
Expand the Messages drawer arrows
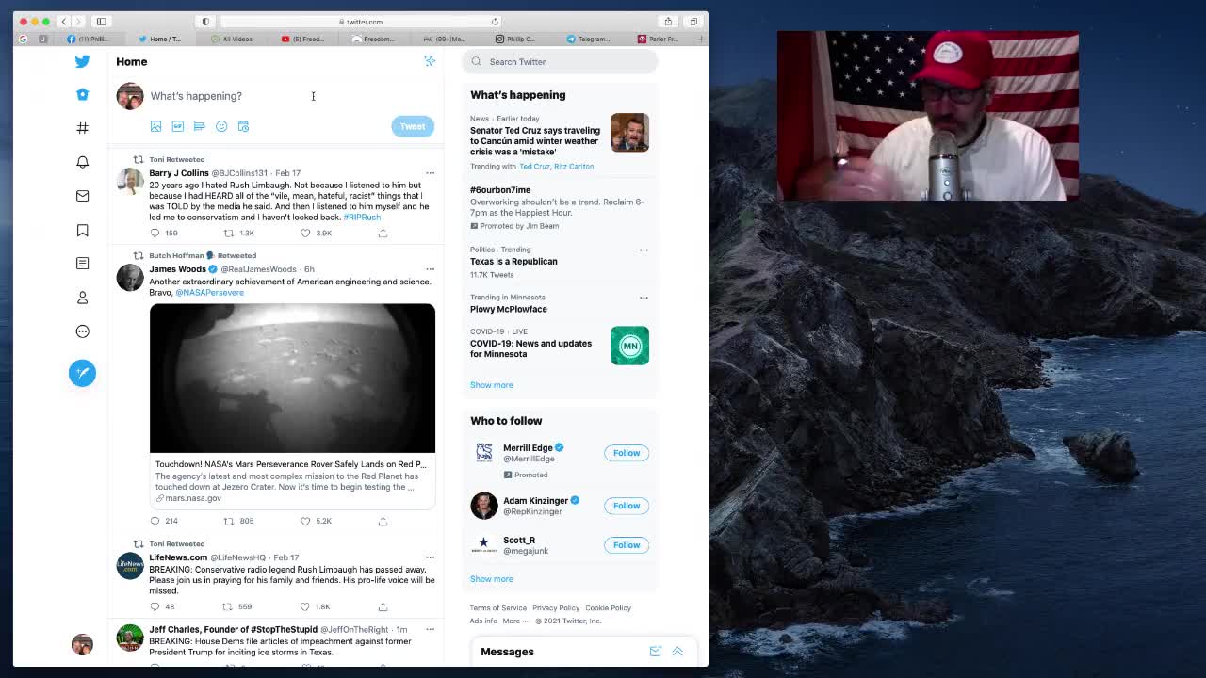677,652
